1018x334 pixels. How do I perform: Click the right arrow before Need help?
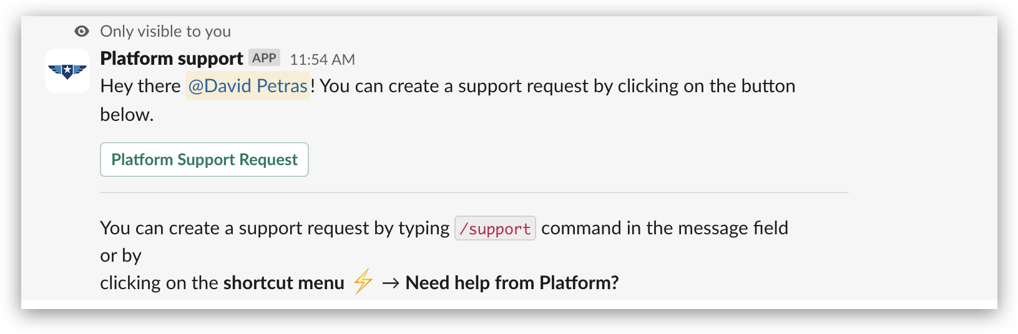point(391,283)
